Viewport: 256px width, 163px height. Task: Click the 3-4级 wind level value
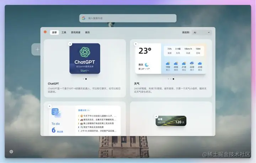(x=178, y=49)
